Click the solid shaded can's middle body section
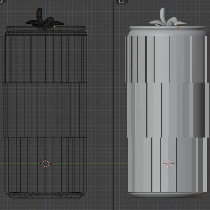The height and width of the screenshot is (210, 210). 168,110
